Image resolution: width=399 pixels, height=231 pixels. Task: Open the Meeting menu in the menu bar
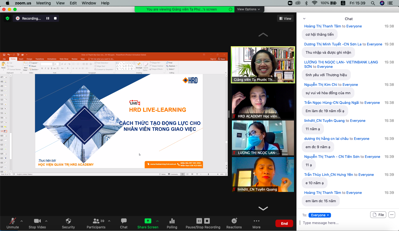(44, 3)
